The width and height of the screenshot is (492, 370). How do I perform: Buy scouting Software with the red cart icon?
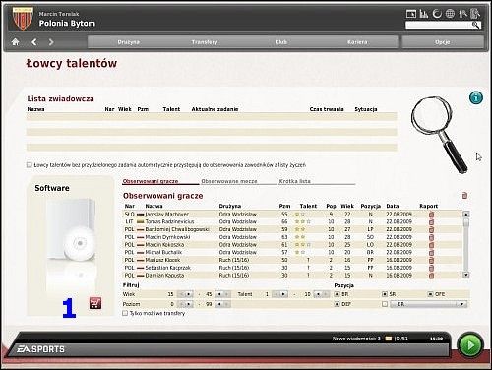[x=95, y=303]
